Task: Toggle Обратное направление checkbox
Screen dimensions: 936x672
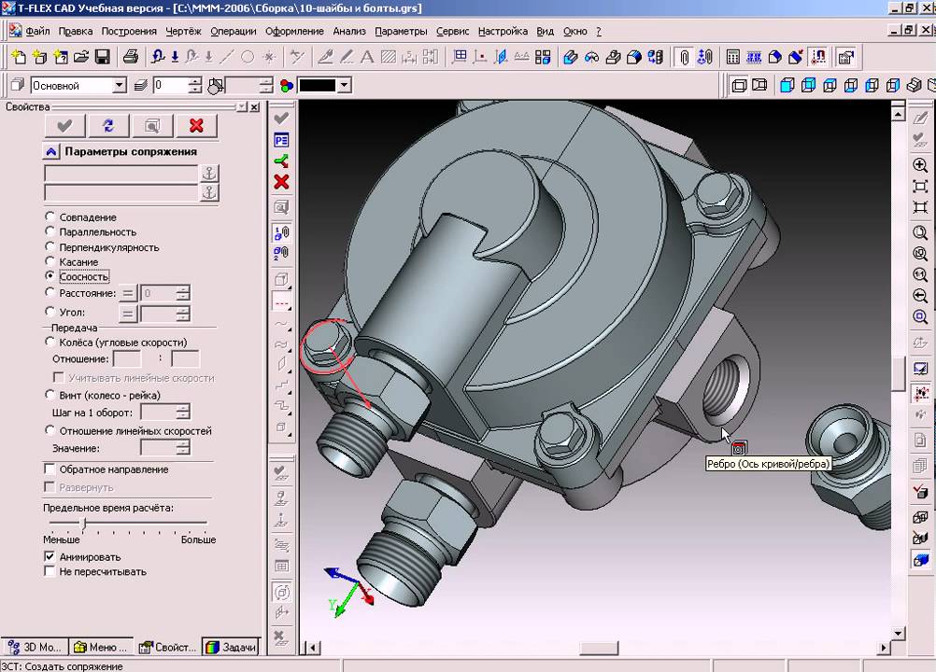Action: 50,469
